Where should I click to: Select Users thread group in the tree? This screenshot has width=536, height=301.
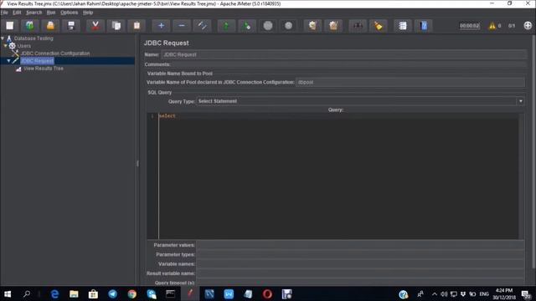coord(24,46)
